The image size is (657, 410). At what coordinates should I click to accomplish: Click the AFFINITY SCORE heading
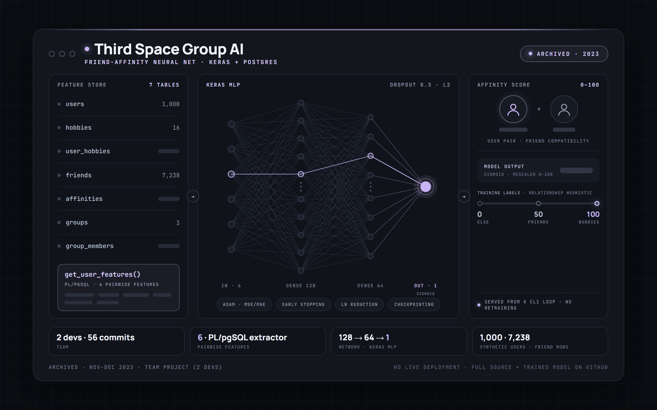pyautogui.click(x=504, y=85)
